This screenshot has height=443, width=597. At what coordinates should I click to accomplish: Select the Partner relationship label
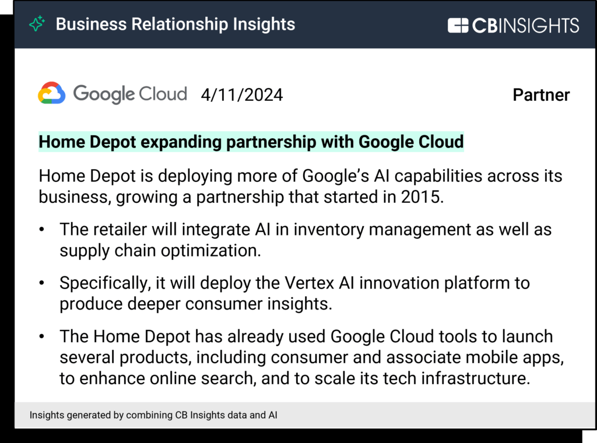click(x=541, y=95)
